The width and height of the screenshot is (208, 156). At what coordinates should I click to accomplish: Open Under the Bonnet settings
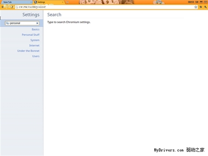(28, 51)
